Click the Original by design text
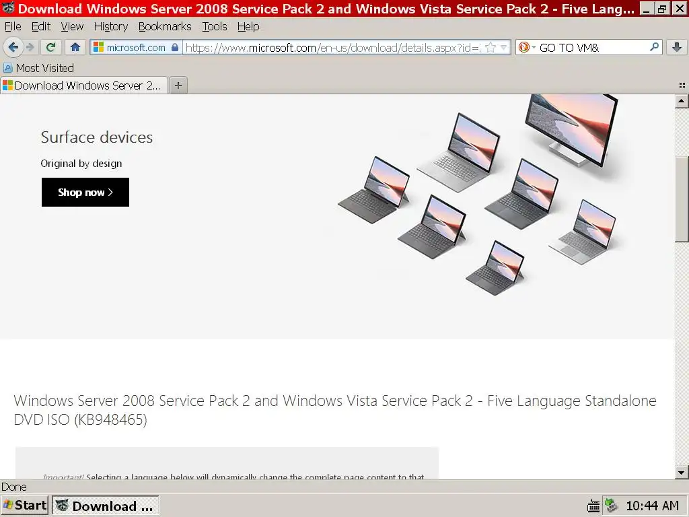689x517 pixels. [81, 164]
